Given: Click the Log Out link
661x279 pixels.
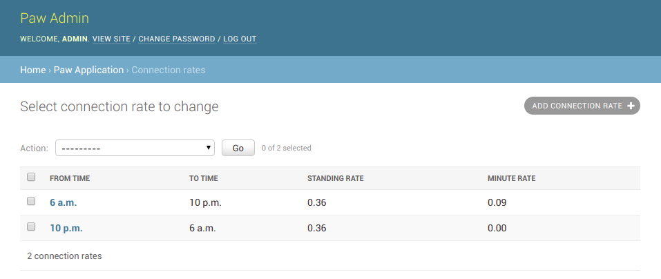Looking at the screenshot, I should pos(240,39).
